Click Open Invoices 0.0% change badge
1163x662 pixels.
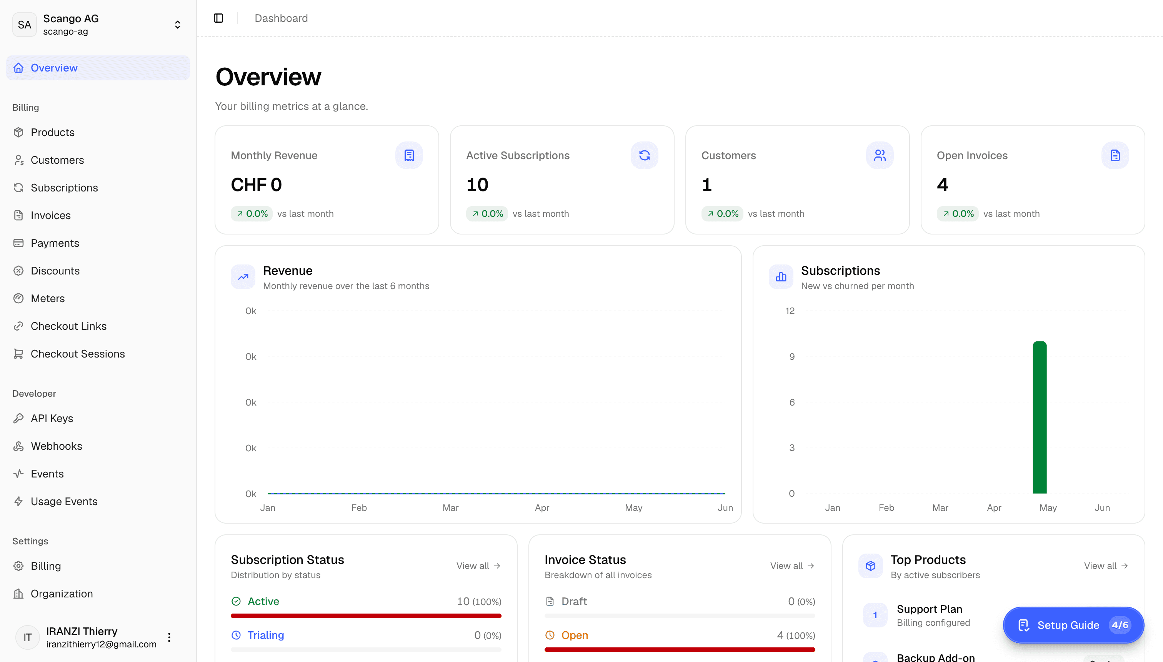958,214
